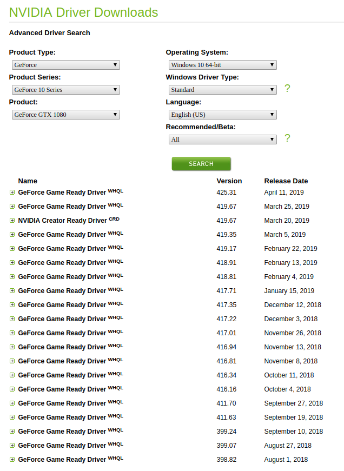This screenshot has height=471, width=344.
Task: Expand driver row version 416.81
Action: (x=12, y=361)
